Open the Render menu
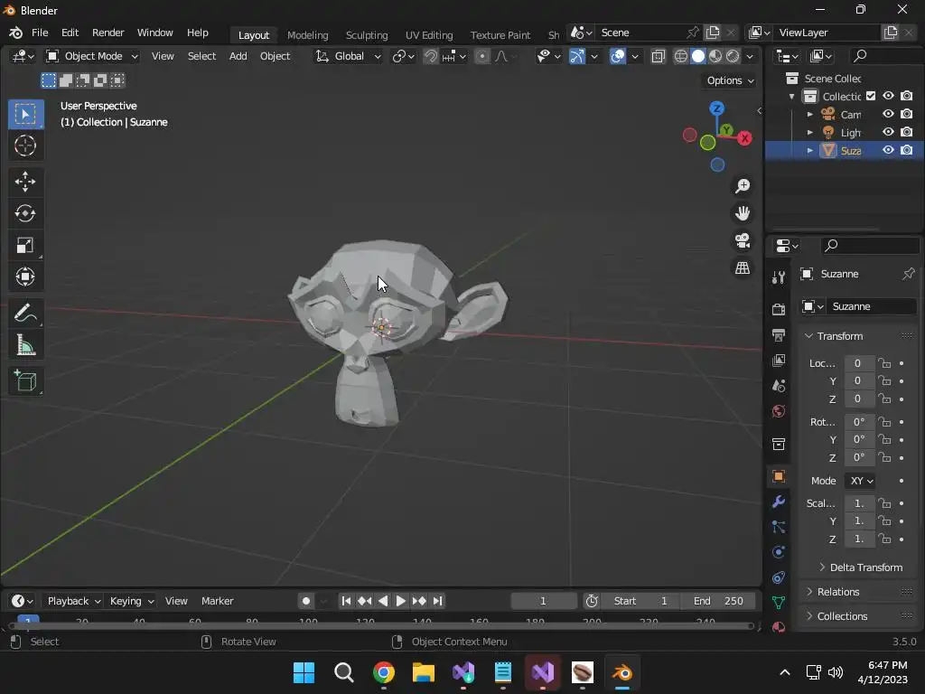 (x=108, y=33)
